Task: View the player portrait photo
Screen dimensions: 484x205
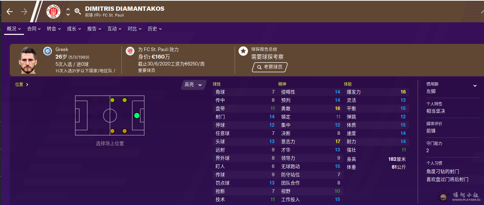Action: pos(28,60)
